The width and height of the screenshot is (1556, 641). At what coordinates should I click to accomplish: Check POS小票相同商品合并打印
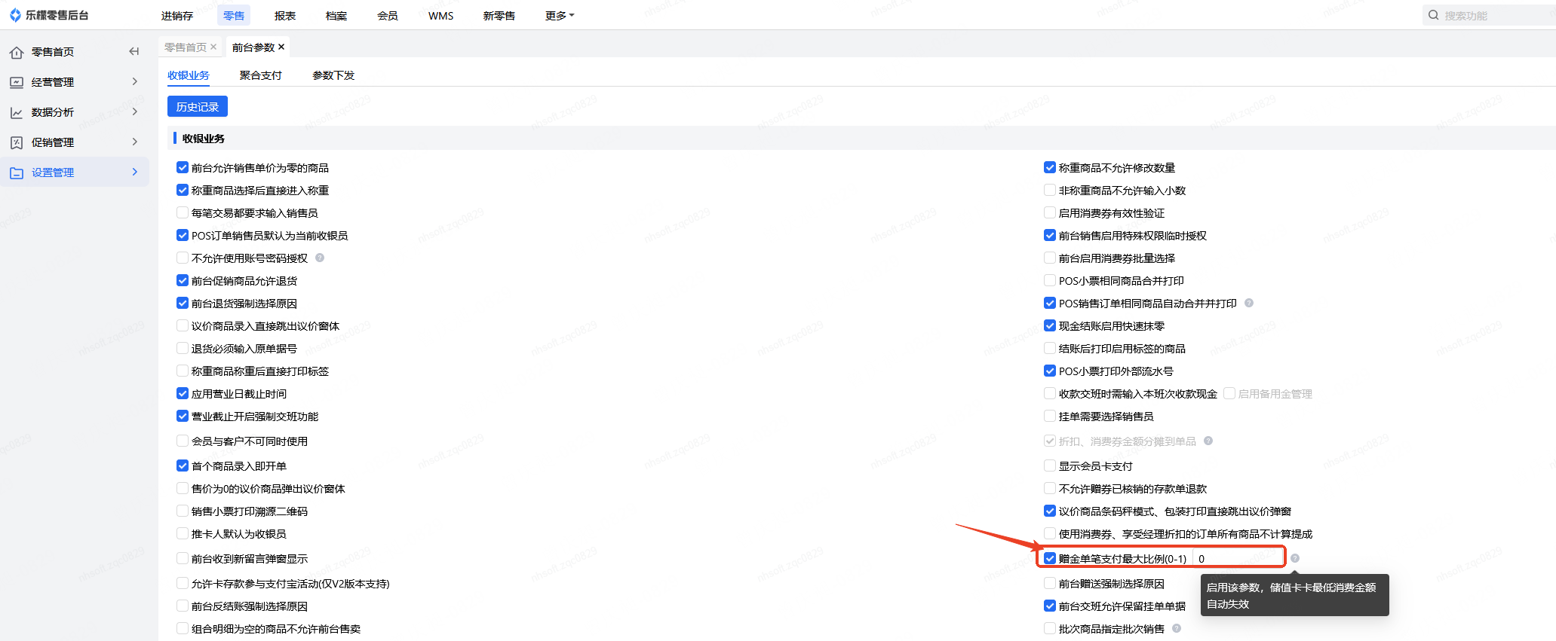click(x=1050, y=280)
